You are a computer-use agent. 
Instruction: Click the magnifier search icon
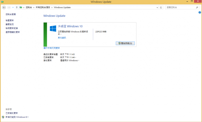pos(197,8)
